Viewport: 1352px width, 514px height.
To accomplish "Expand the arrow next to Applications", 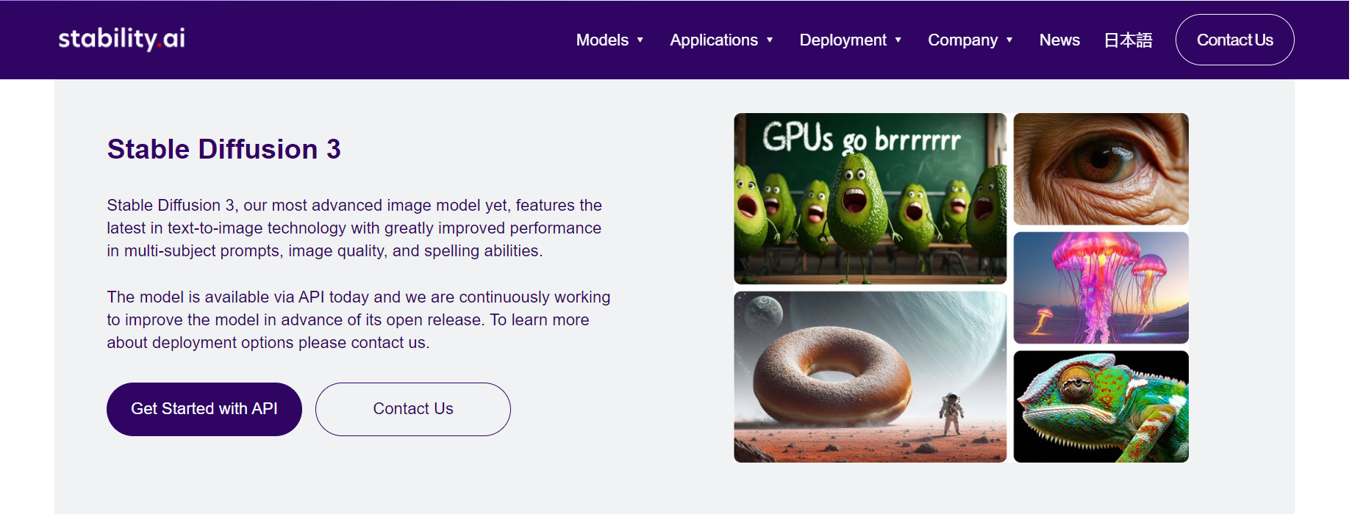I will point(770,40).
